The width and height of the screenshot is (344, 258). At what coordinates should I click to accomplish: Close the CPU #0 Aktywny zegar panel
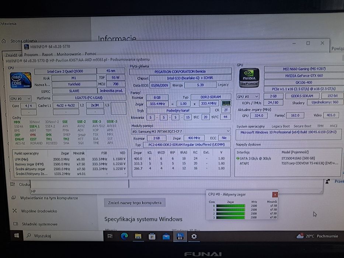(275, 194)
